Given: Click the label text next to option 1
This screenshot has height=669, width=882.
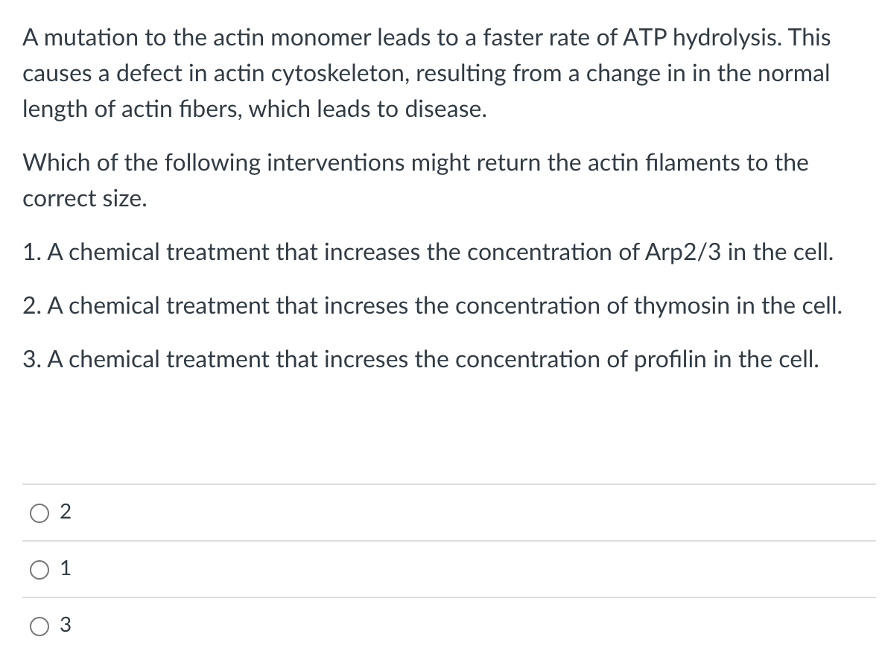Looking at the screenshot, I should coord(66,569).
